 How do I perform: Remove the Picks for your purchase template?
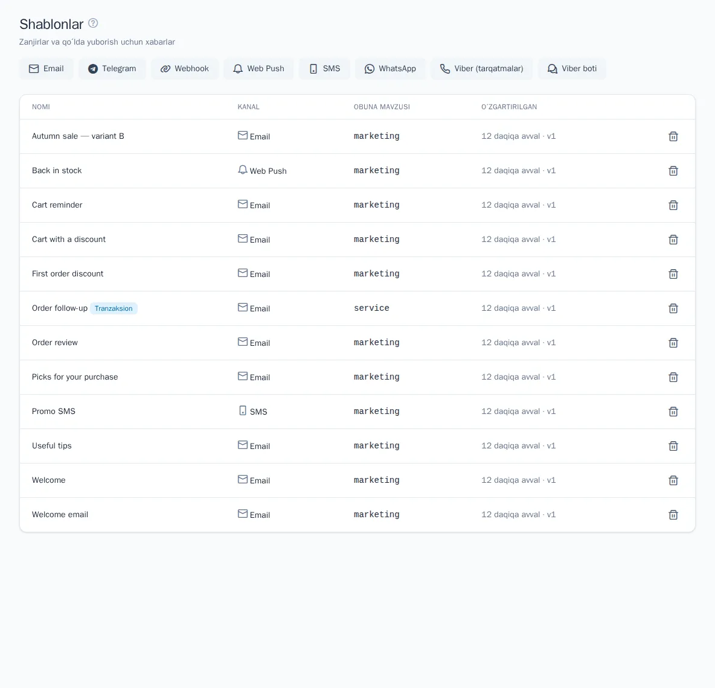coord(673,377)
